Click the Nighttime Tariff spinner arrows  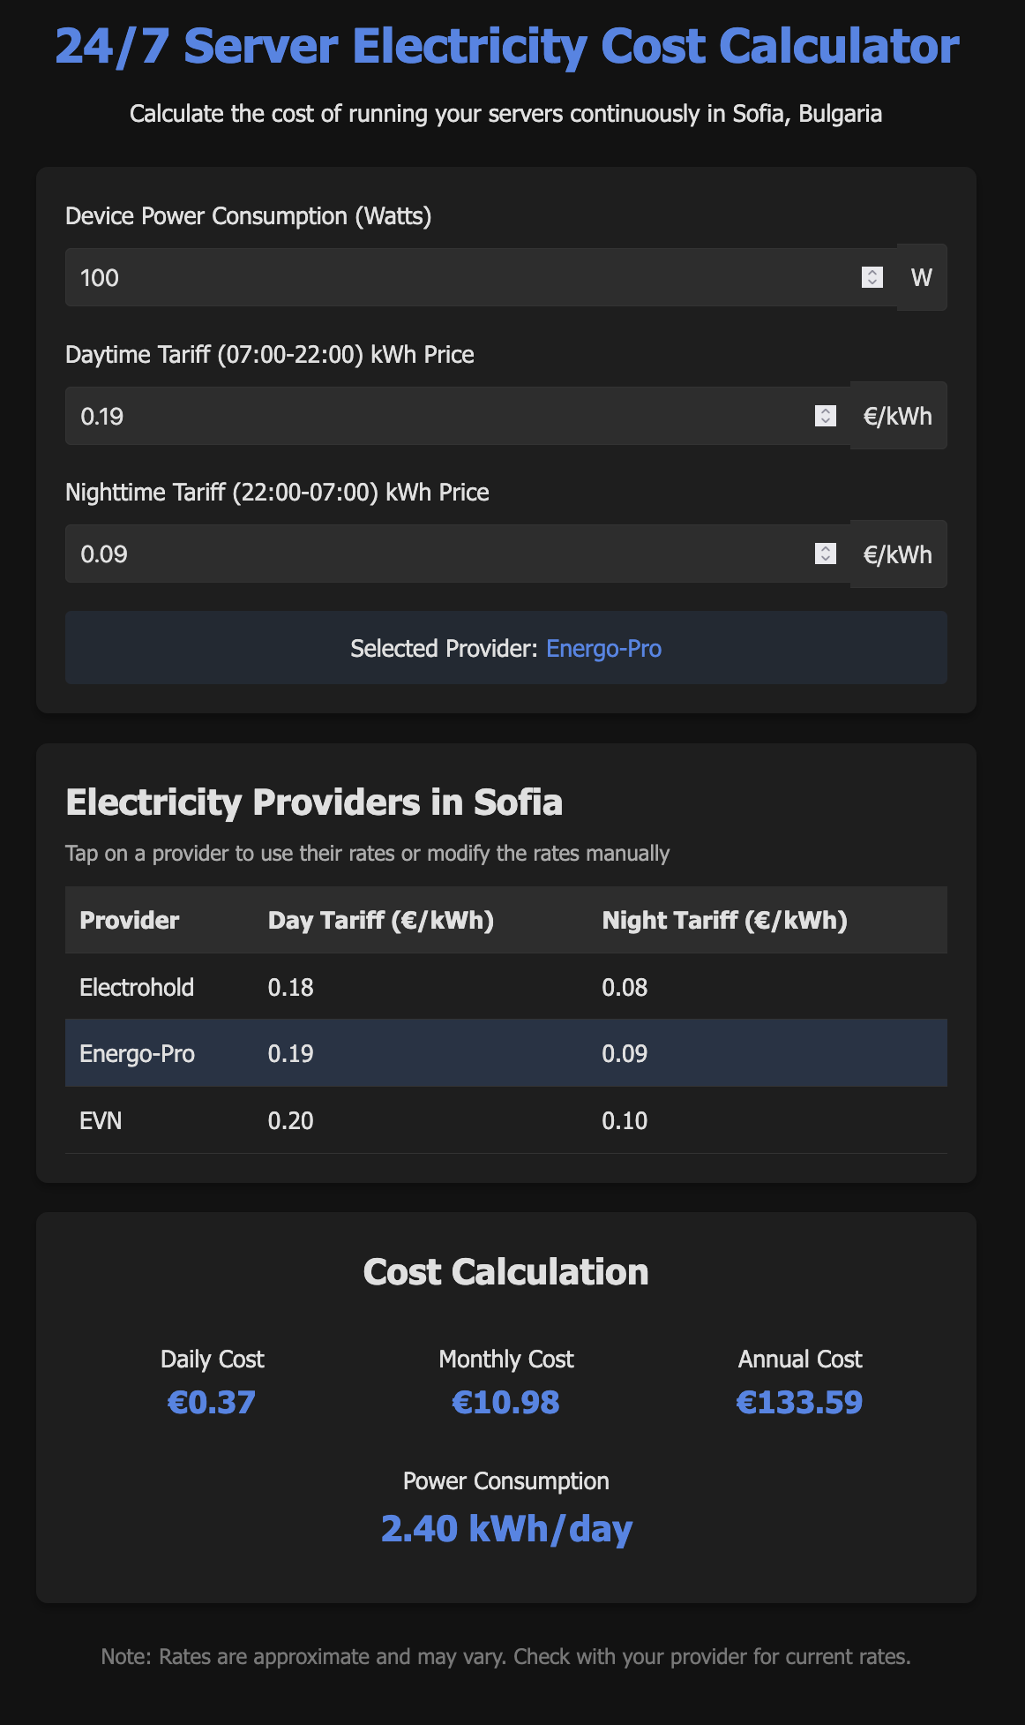click(825, 554)
